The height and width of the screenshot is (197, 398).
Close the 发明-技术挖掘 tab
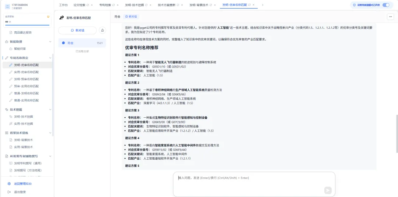(150, 5)
